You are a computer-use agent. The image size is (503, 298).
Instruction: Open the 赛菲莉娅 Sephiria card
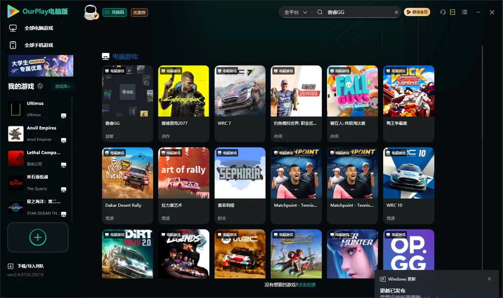[240, 186]
